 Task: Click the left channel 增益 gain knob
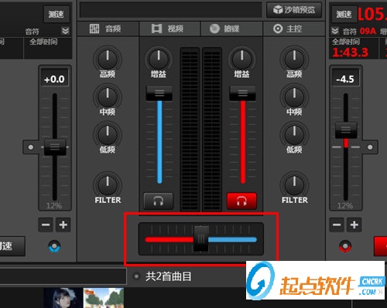pyautogui.click(x=159, y=59)
